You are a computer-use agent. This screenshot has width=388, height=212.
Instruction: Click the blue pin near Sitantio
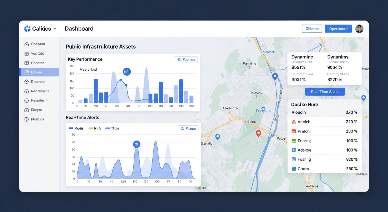(x=217, y=137)
